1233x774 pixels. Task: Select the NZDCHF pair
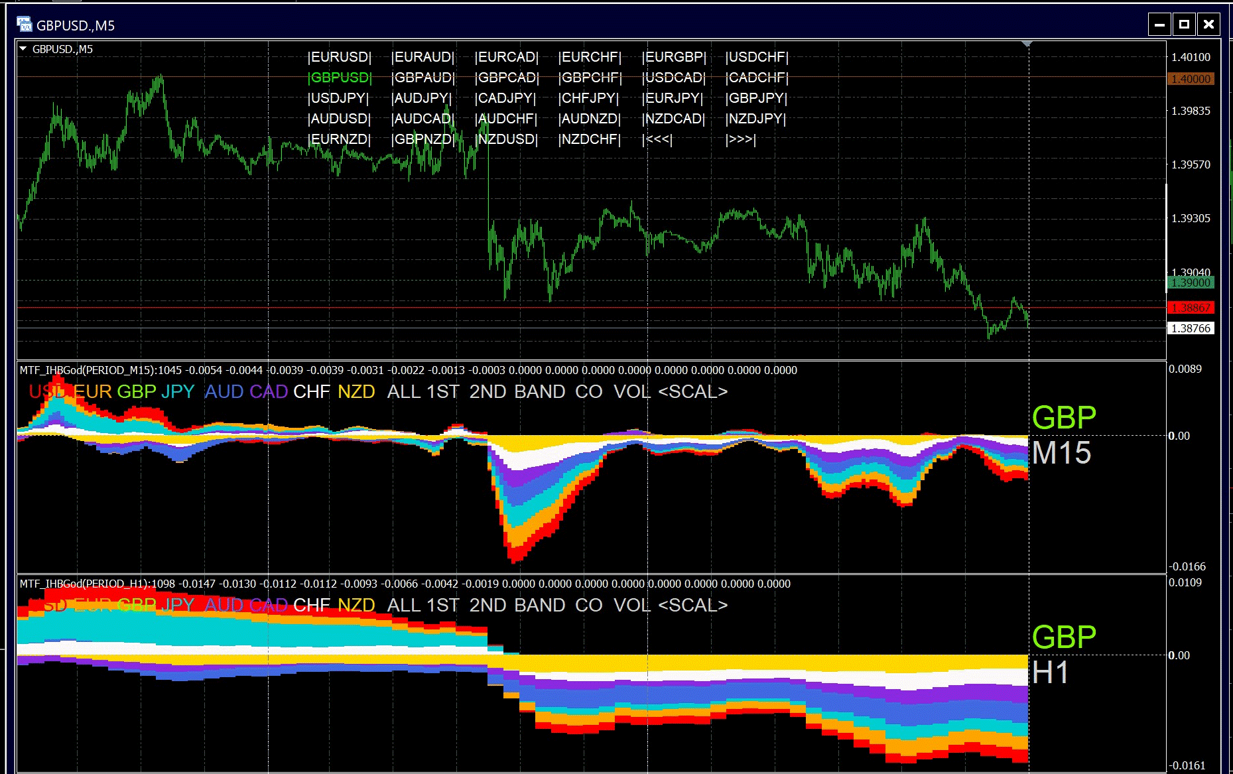(x=590, y=139)
